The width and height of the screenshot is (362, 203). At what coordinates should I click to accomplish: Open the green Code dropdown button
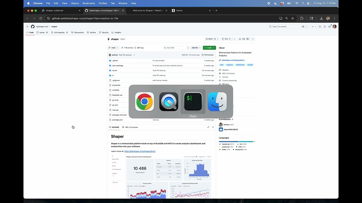[x=209, y=48]
